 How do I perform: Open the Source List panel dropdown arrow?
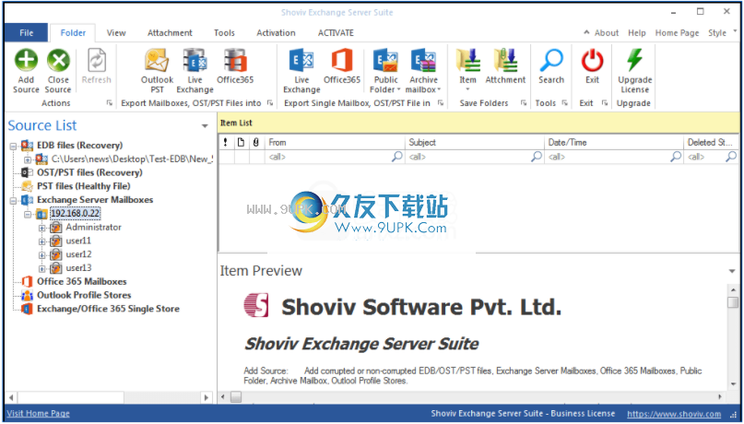[x=205, y=126]
